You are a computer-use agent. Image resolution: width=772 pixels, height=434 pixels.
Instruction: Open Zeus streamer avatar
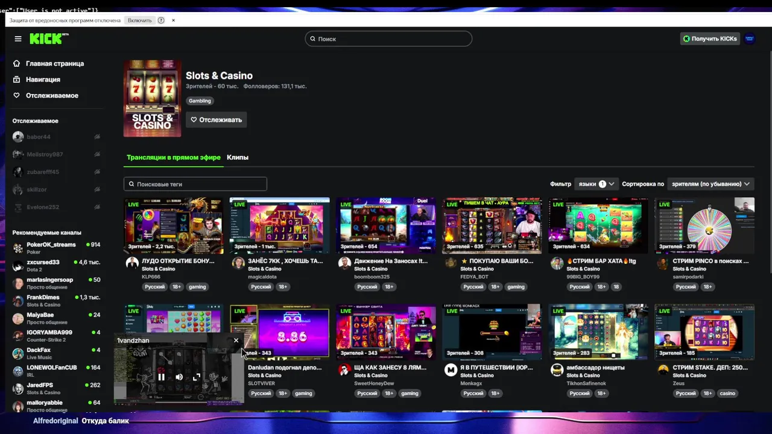[663, 370]
